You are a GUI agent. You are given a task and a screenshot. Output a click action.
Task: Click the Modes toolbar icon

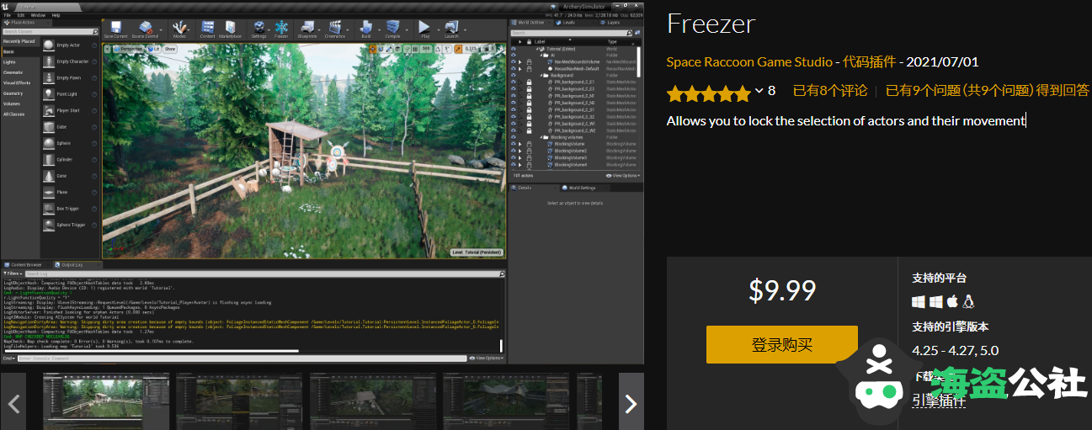click(x=180, y=29)
